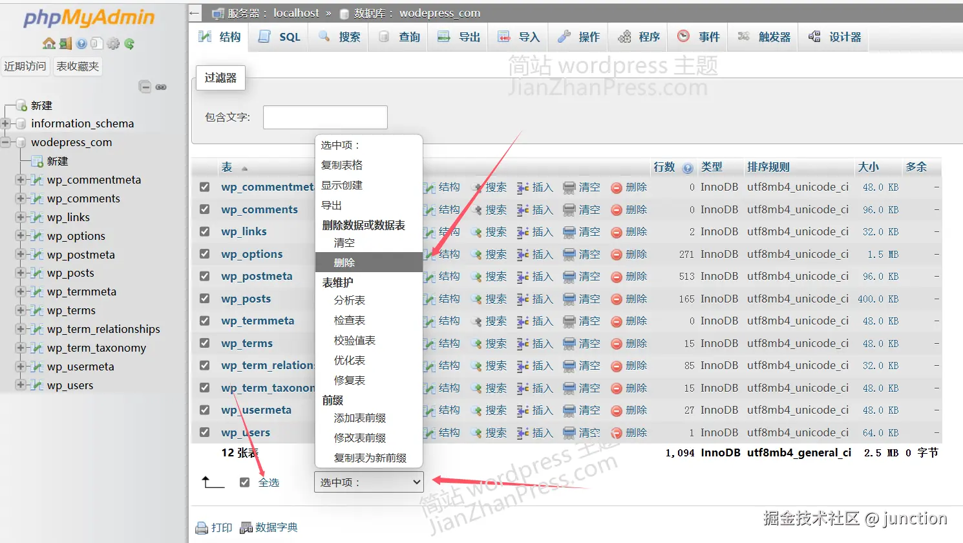The image size is (963, 543).
Task: Select 清空 in the dropdown menu
Action: (369, 243)
